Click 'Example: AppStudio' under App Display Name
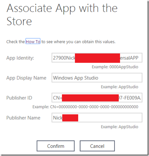The height and width of the screenshot is (156, 149). click(x=119, y=87)
